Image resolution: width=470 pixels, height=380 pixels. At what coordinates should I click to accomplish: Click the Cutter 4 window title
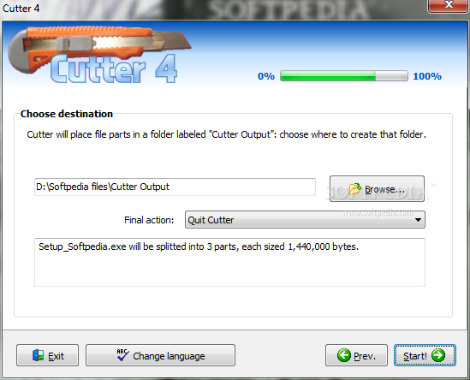click(21, 8)
